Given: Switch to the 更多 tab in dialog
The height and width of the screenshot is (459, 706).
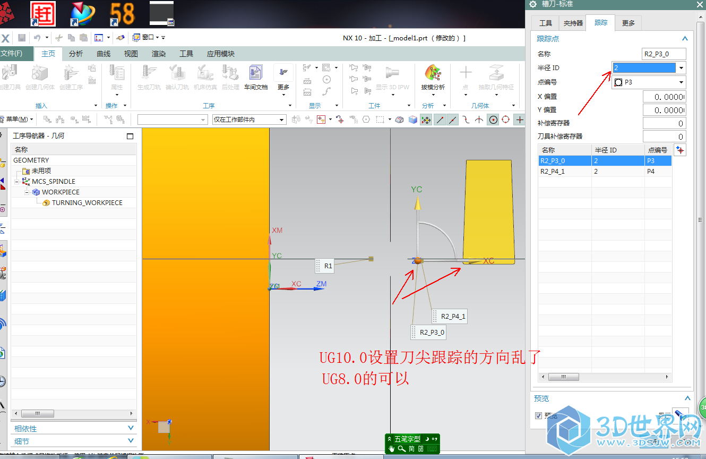Looking at the screenshot, I should click(x=628, y=23).
